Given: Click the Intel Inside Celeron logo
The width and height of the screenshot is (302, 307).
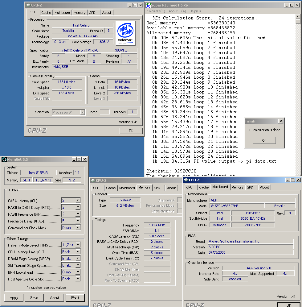Looking at the screenshot, I should pos(125,33).
